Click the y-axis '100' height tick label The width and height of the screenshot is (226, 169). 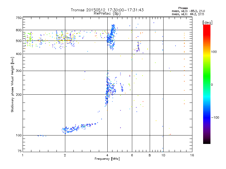click(19, 135)
